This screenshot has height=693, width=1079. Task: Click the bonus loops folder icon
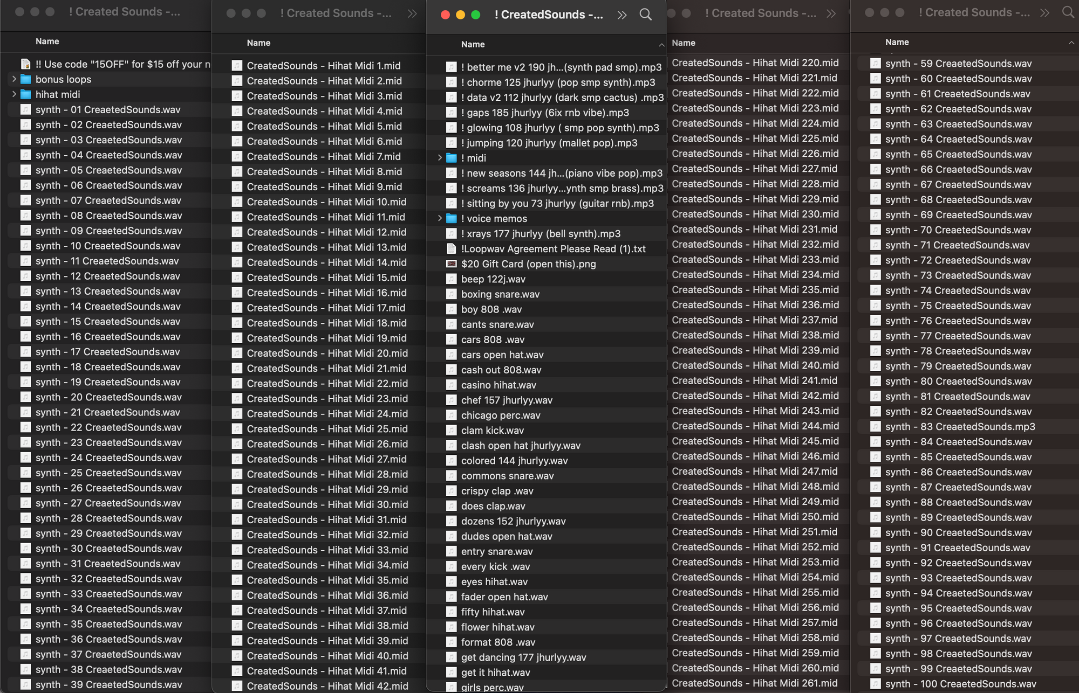[x=25, y=79]
